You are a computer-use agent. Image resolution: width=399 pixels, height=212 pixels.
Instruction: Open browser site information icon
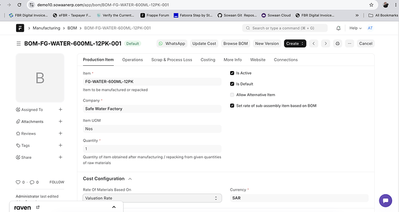point(32,5)
